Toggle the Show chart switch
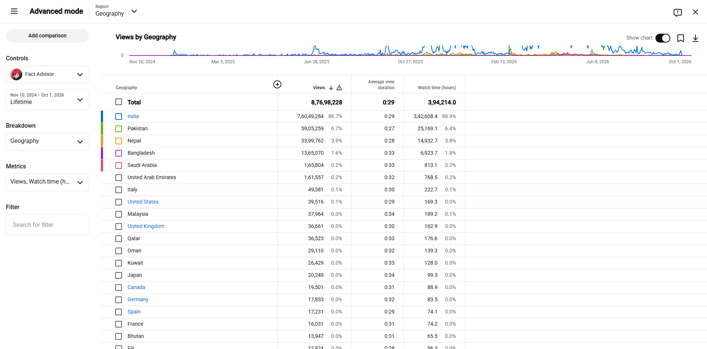Image resolution: width=707 pixels, height=349 pixels. pyautogui.click(x=663, y=38)
